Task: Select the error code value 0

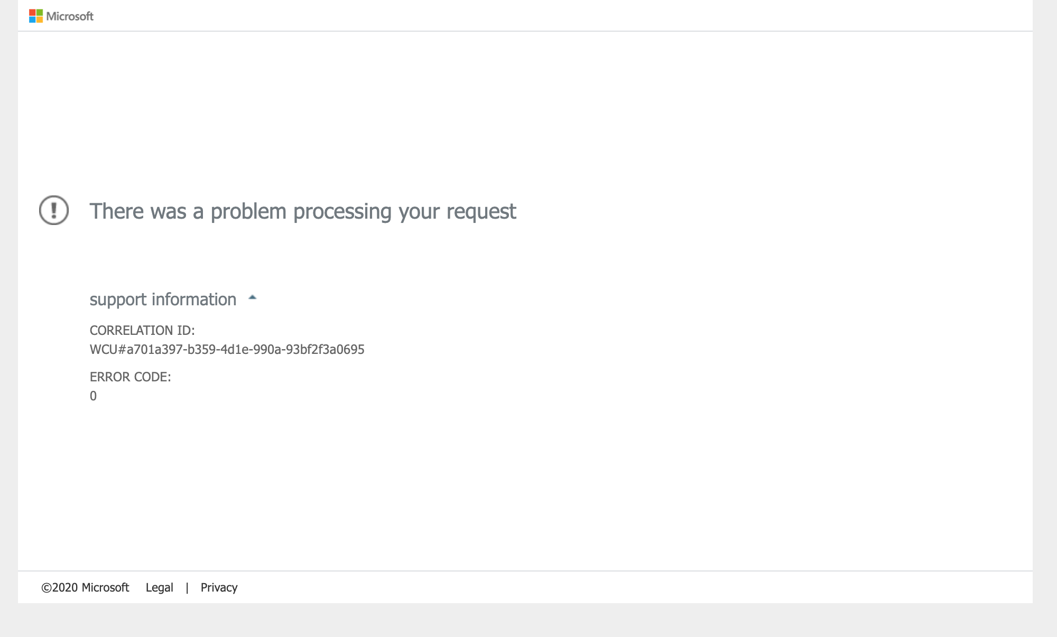Action: pos(93,396)
